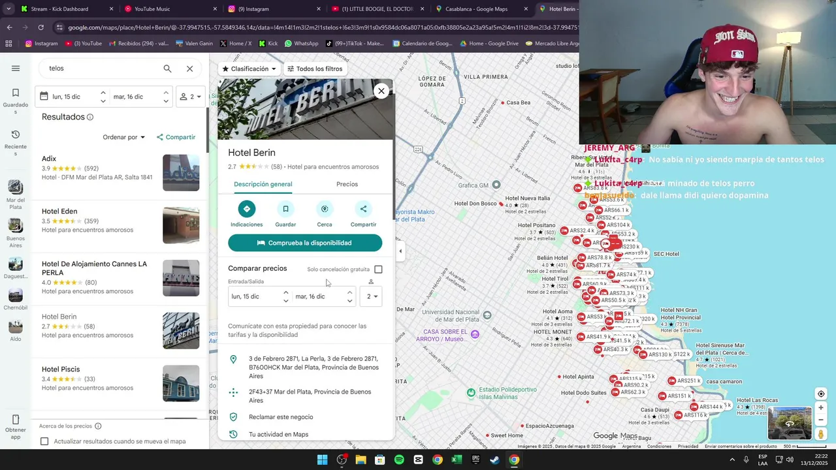Click the Windows Start button
The height and width of the screenshot is (470, 836).
322,460
